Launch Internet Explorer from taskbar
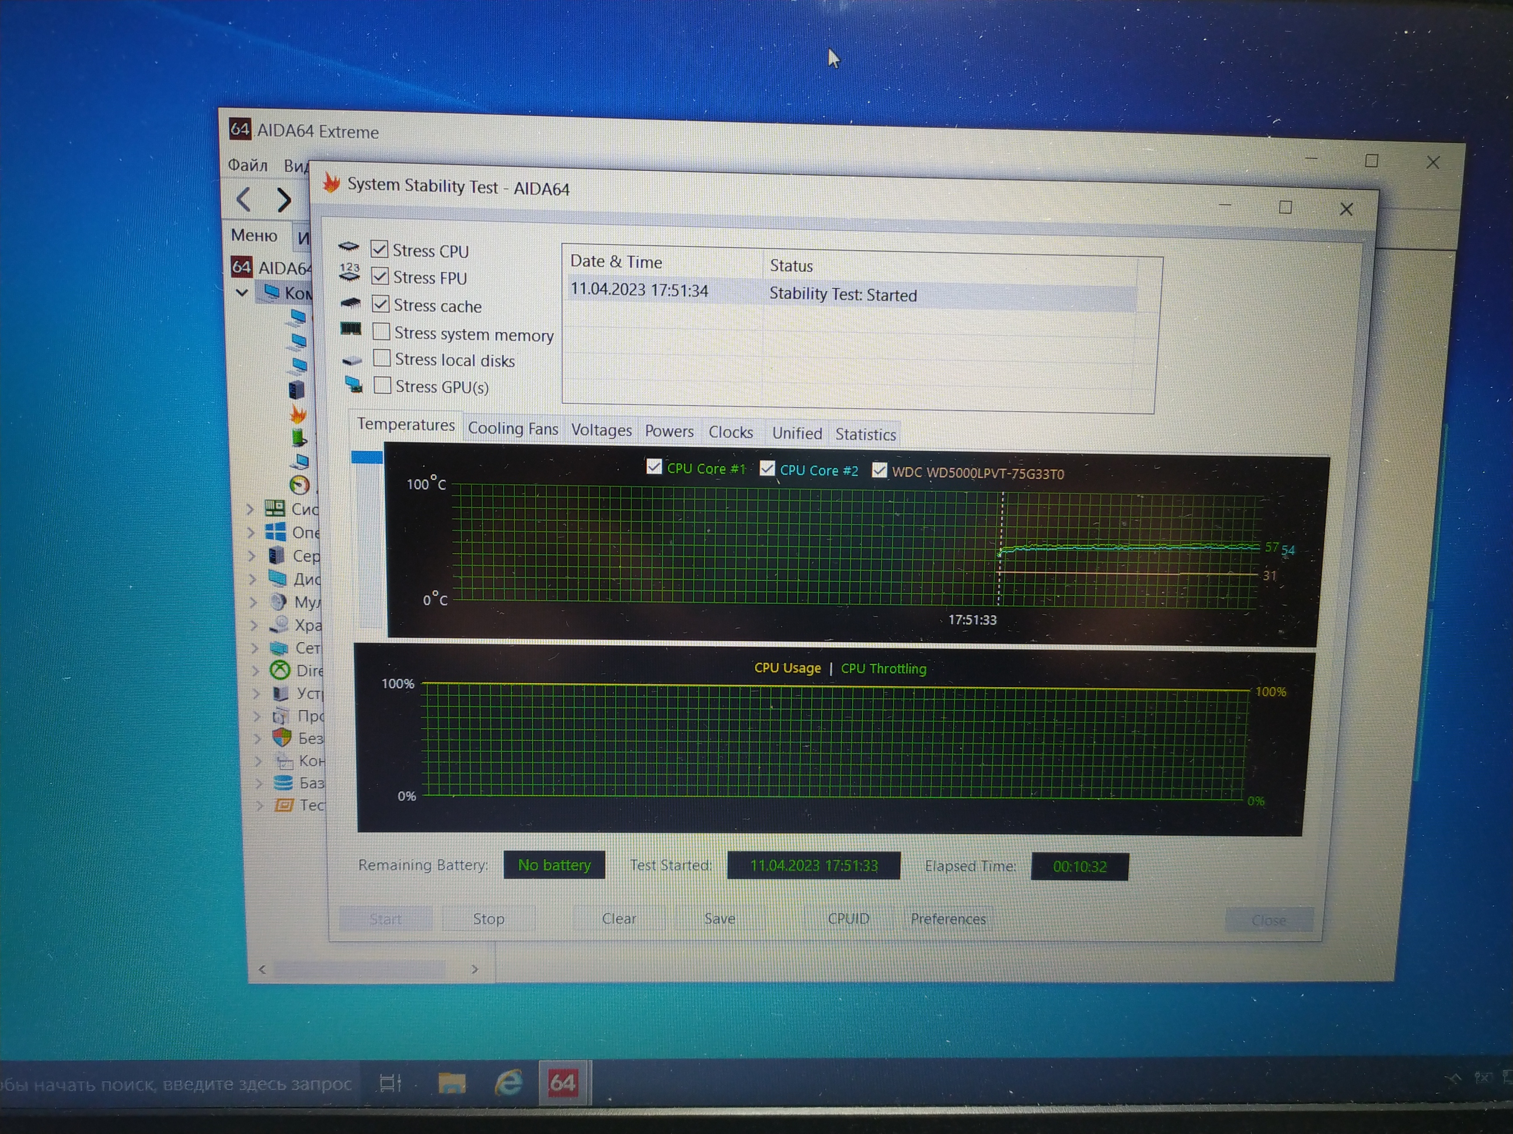The image size is (1513, 1134). pyautogui.click(x=508, y=1083)
